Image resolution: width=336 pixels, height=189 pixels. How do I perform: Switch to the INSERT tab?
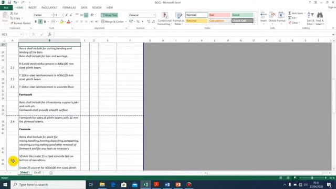click(x=33, y=8)
